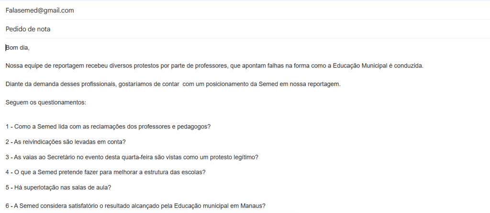Viewport: 490px width, 213px height.
Task: Click the recipient field with Falasemed@gmail.com
Action: (x=40, y=11)
